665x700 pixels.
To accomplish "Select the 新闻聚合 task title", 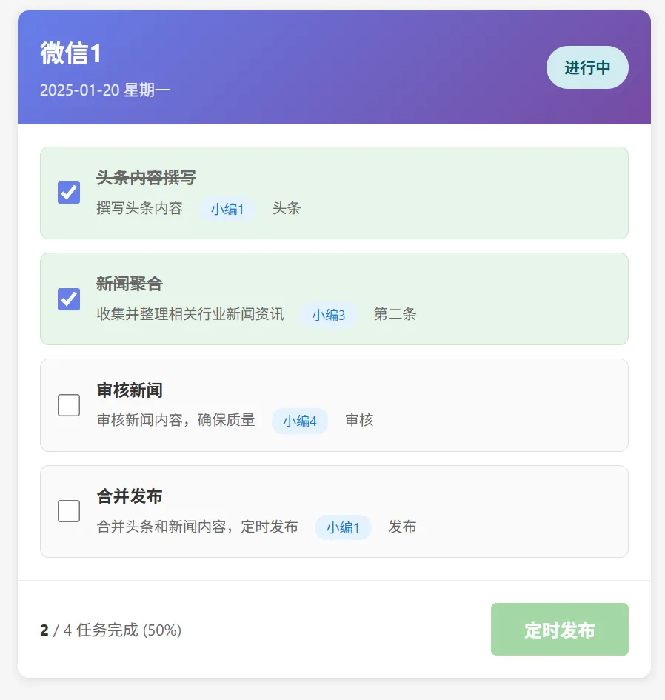I will [130, 284].
